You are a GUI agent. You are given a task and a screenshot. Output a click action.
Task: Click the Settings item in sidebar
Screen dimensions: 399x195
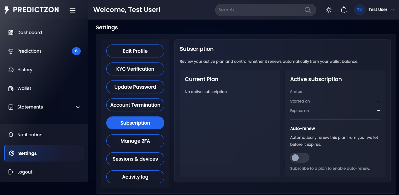[44, 153]
